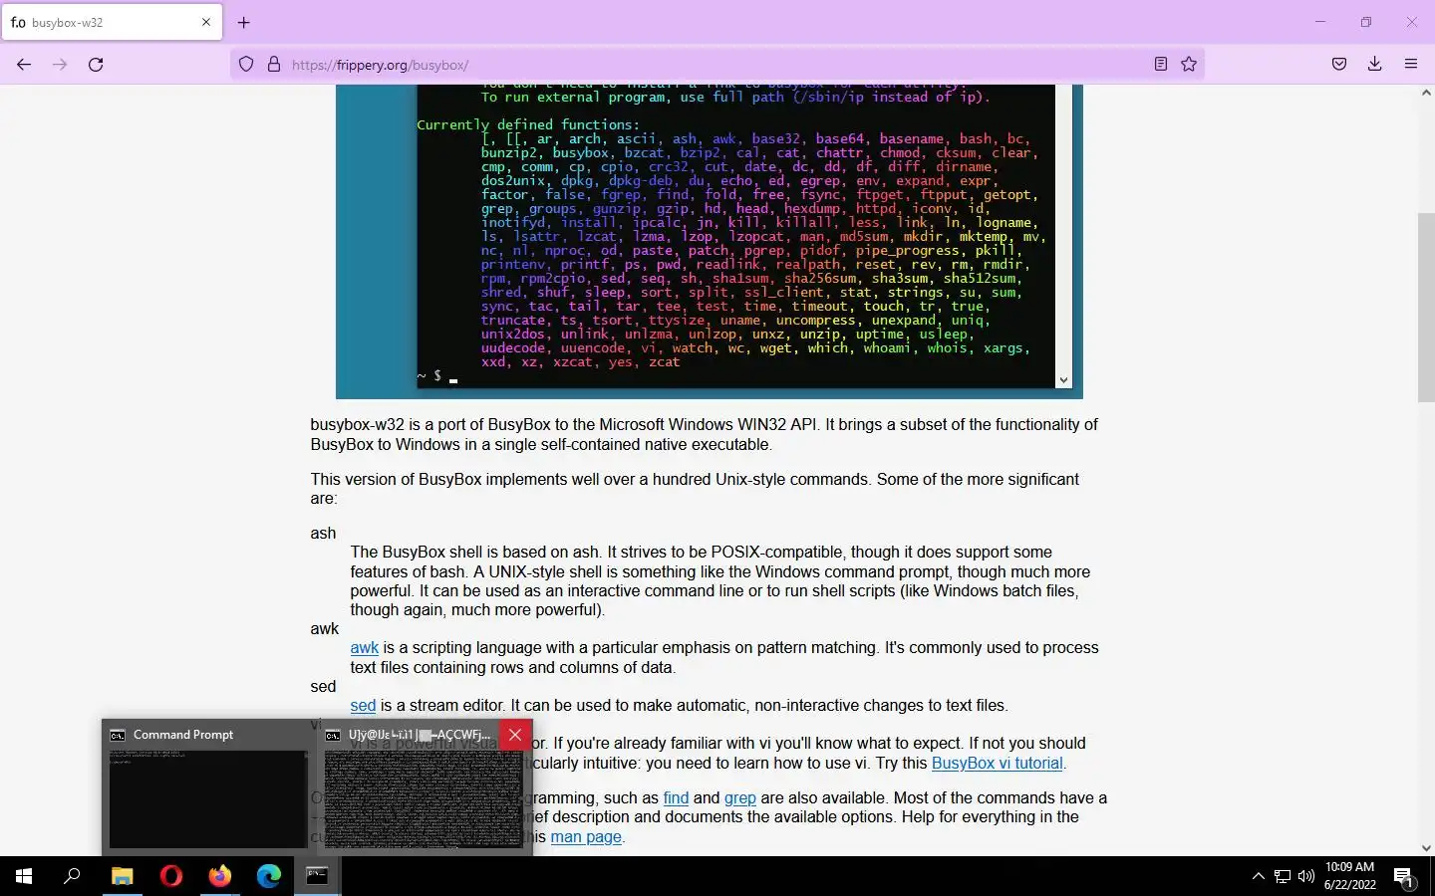Viewport: 1435px width, 896px height.
Task: Follow the awk link
Action: [365, 648]
